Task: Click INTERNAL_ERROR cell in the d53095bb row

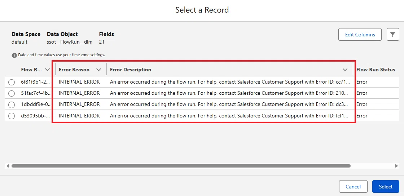Action: 79,116
